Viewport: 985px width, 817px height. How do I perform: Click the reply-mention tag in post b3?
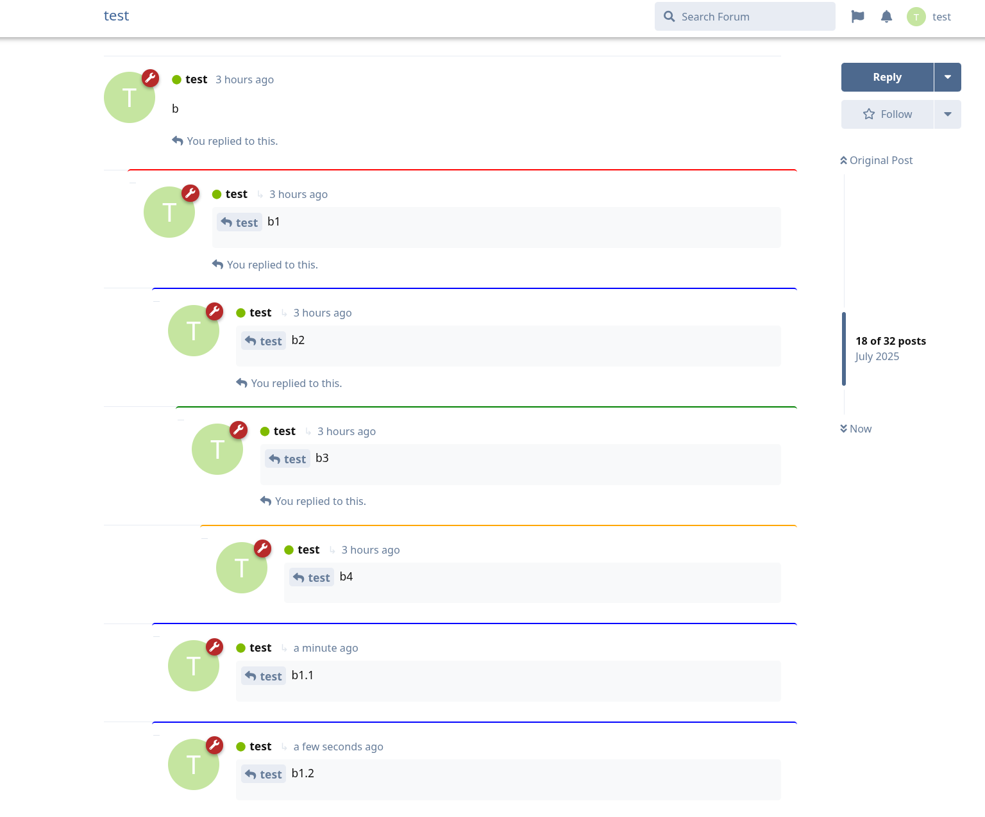click(x=287, y=459)
